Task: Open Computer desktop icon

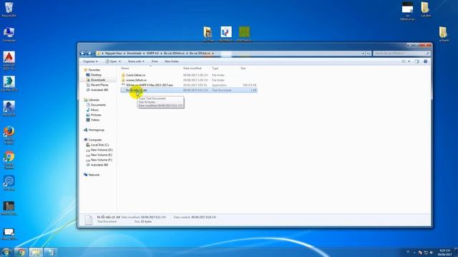Action: pyautogui.click(x=9, y=34)
